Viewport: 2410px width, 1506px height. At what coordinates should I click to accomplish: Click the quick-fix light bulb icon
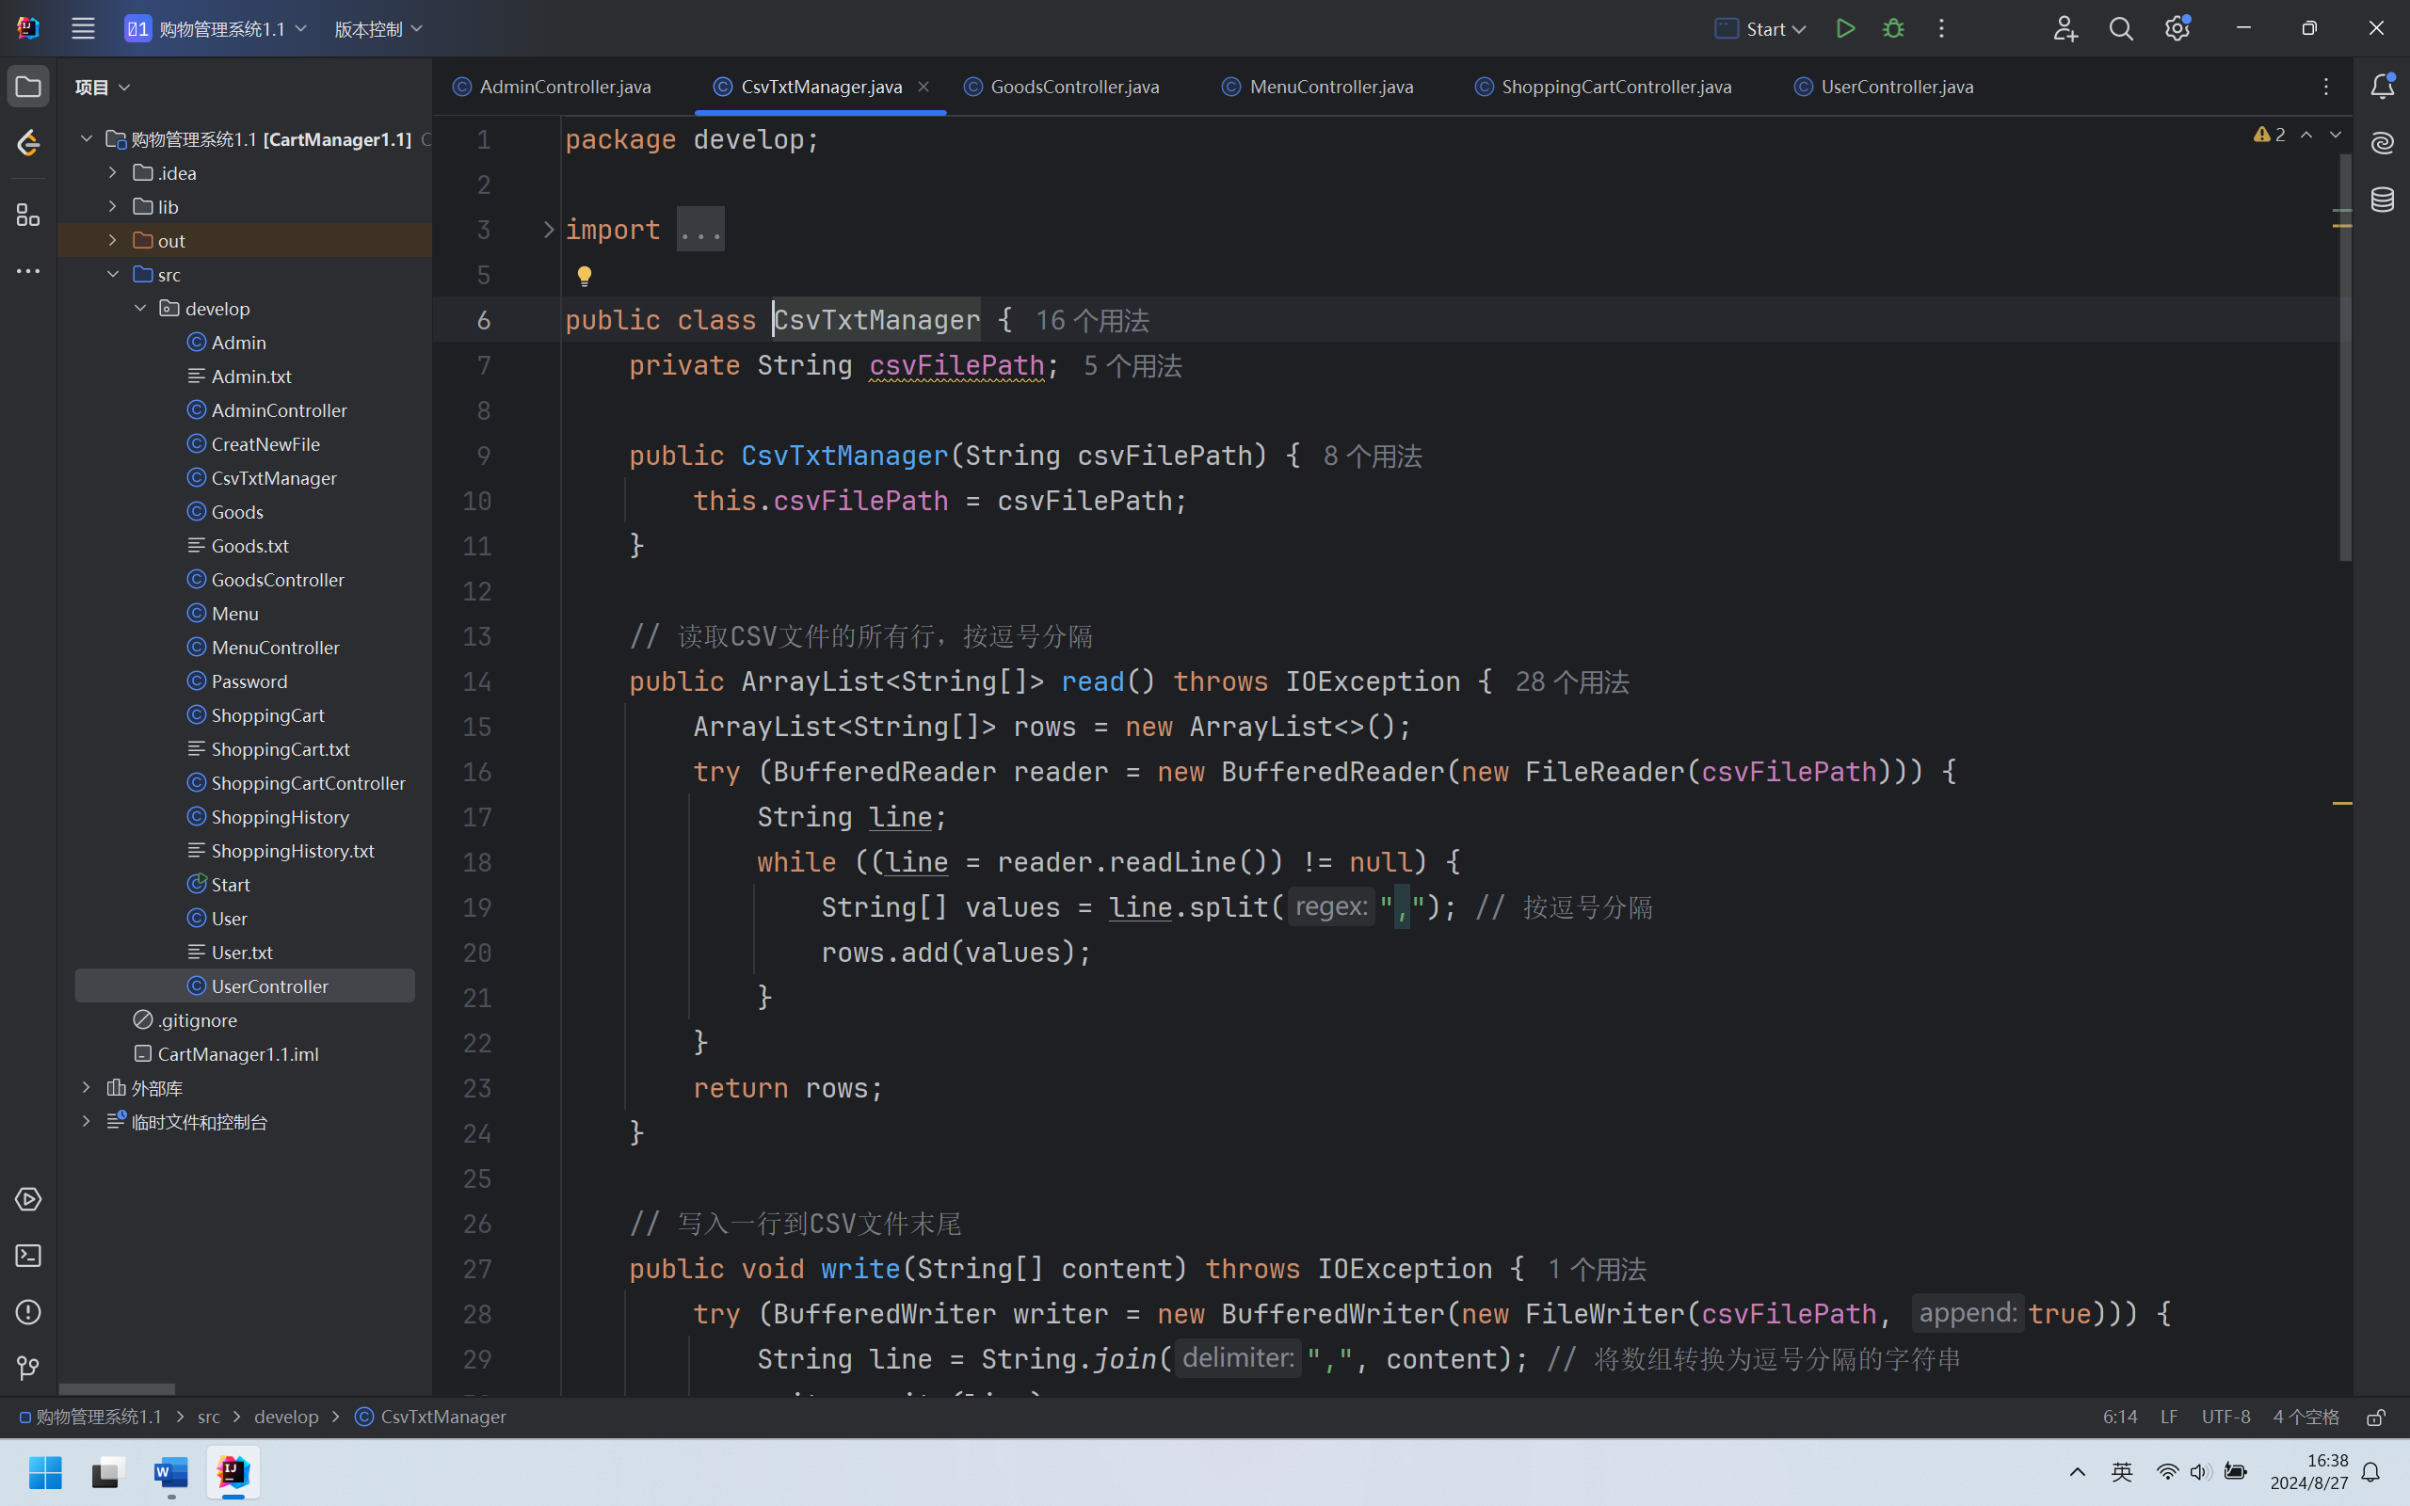(x=585, y=275)
